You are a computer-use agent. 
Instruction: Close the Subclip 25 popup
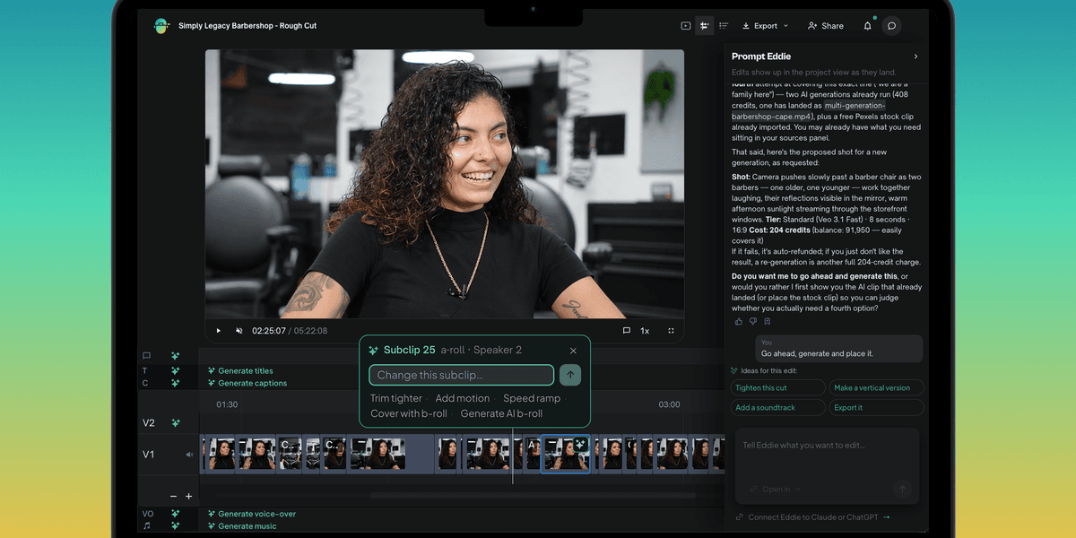click(574, 351)
